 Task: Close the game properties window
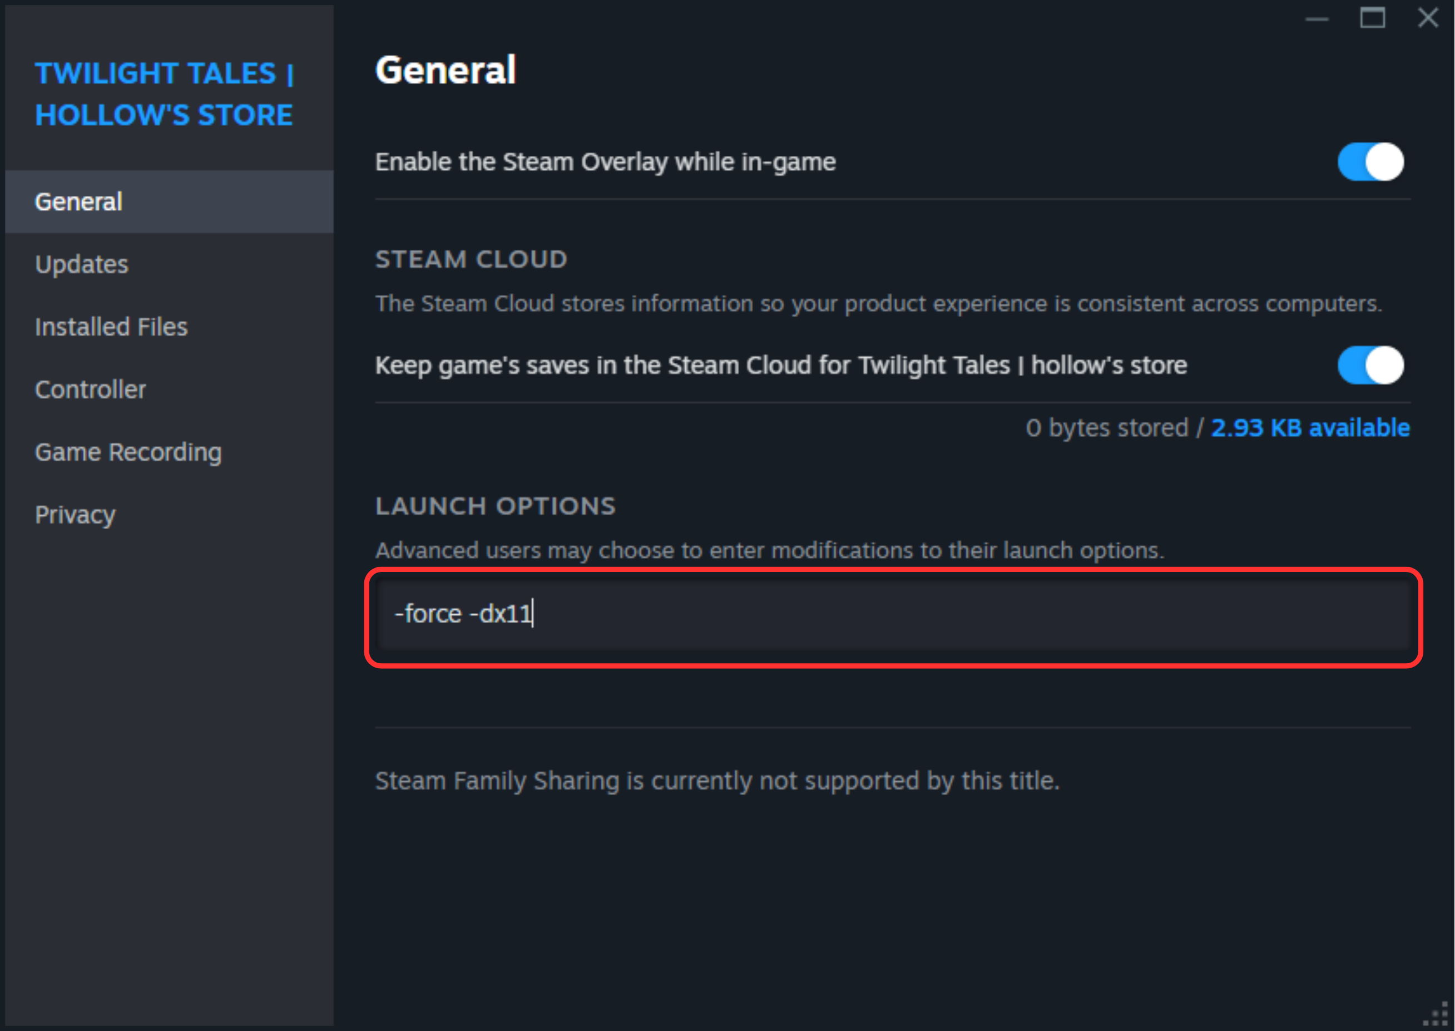(1428, 18)
